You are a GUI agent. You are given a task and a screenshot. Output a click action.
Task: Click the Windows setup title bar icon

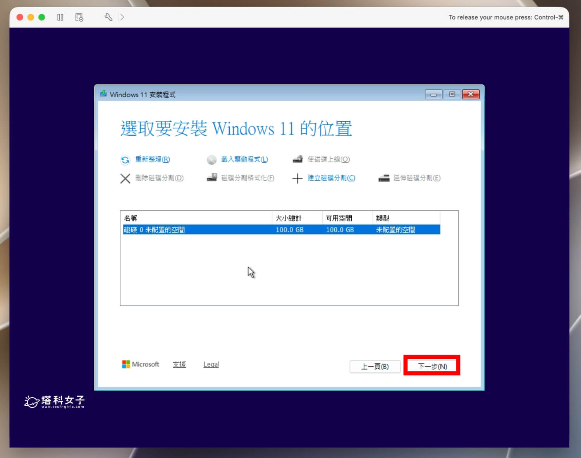(x=103, y=94)
